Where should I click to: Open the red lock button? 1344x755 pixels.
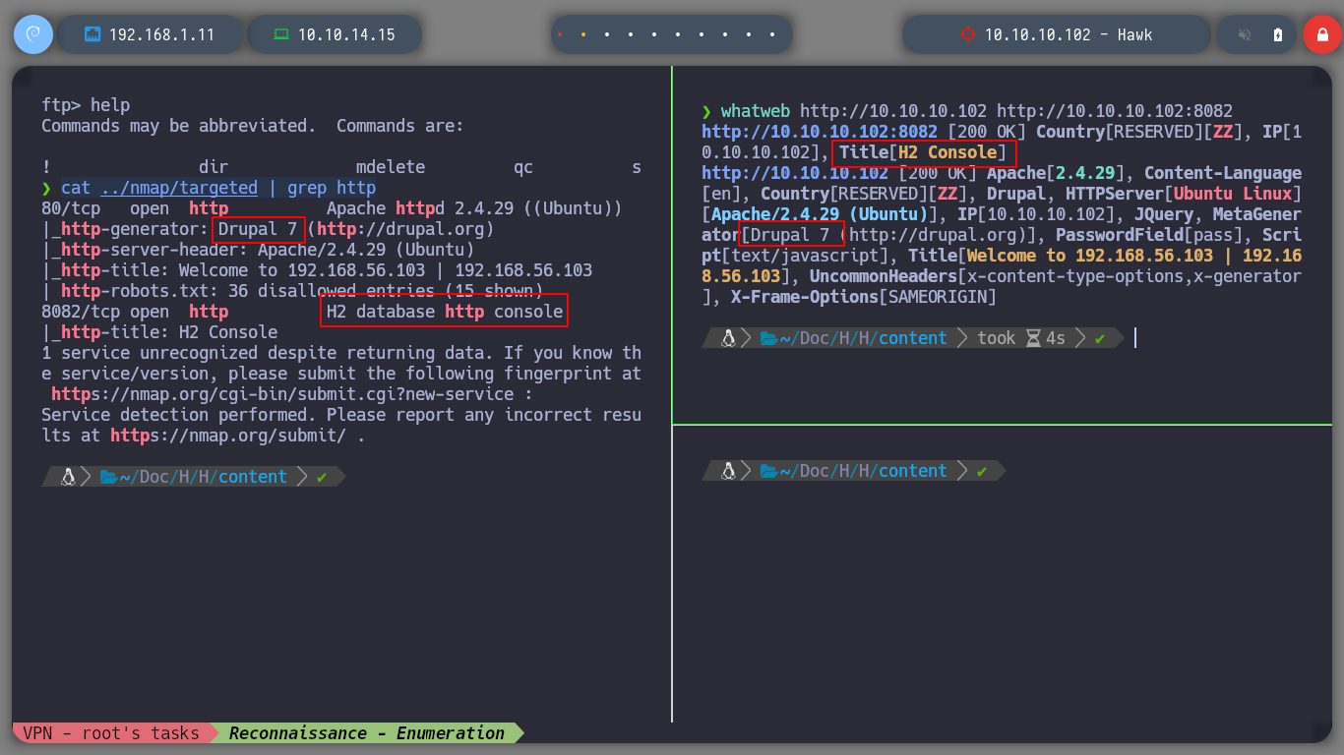[x=1321, y=34]
